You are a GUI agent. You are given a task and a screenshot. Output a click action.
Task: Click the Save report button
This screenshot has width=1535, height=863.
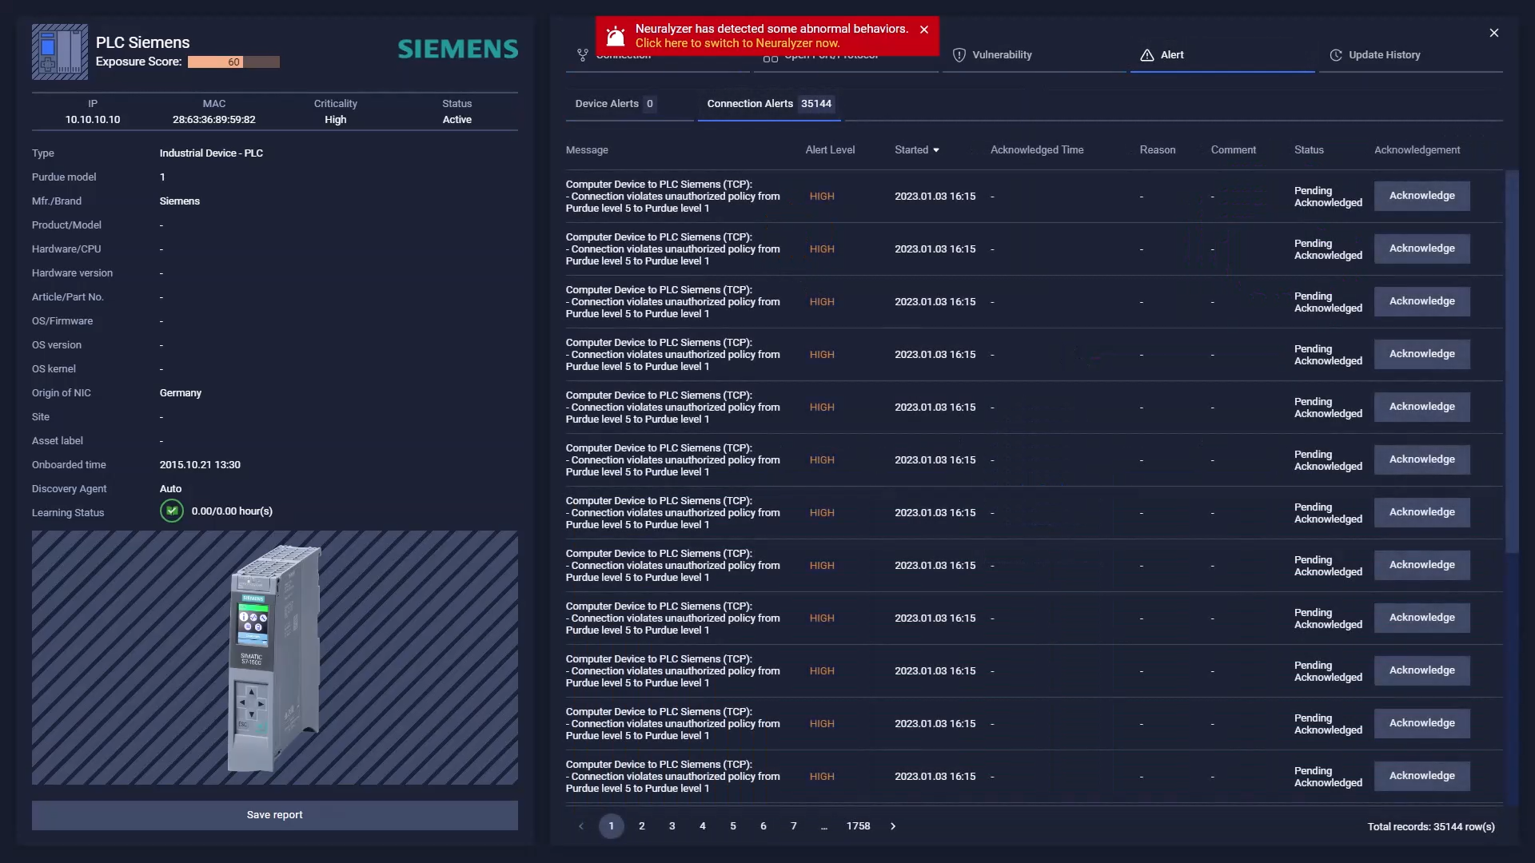click(x=275, y=815)
